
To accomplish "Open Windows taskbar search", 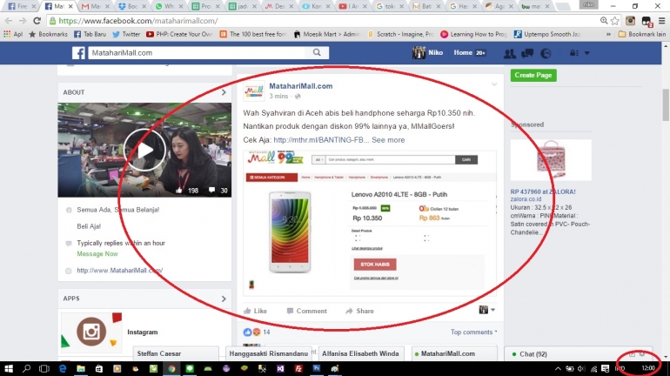I will (26, 368).
